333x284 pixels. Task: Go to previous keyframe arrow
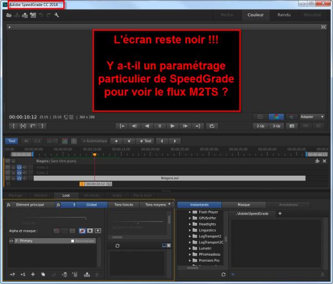[162, 141]
